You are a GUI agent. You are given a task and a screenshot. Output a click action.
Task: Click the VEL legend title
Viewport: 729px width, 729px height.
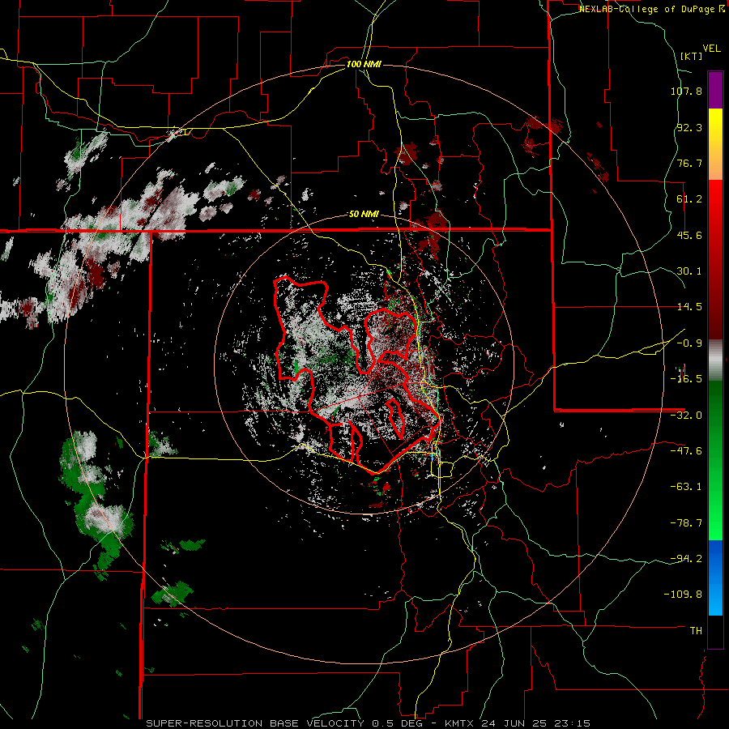[x=711, y=49]
